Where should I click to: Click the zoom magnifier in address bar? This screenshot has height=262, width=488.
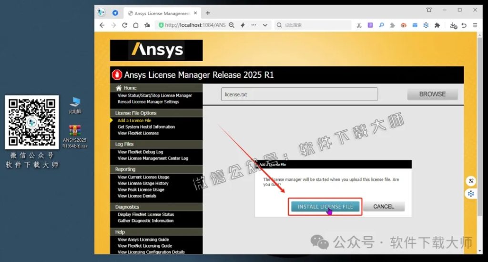[x=232, y=25]
